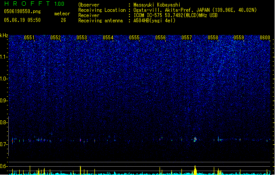Select the file name 0506190550.png
Viewport: 275px width, 175px height.
coord(22,11)
